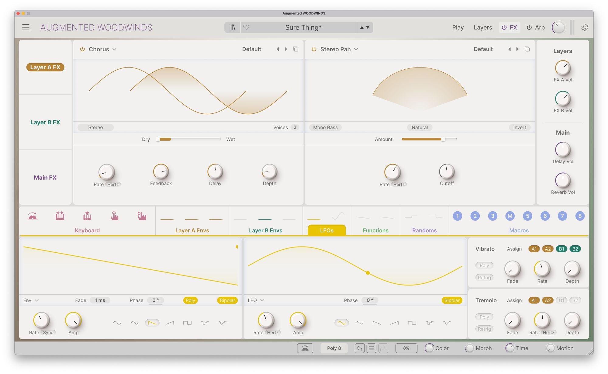Toggle the Chorus effect power button
This screenshot has height=374, width=608.
point(82,49)
